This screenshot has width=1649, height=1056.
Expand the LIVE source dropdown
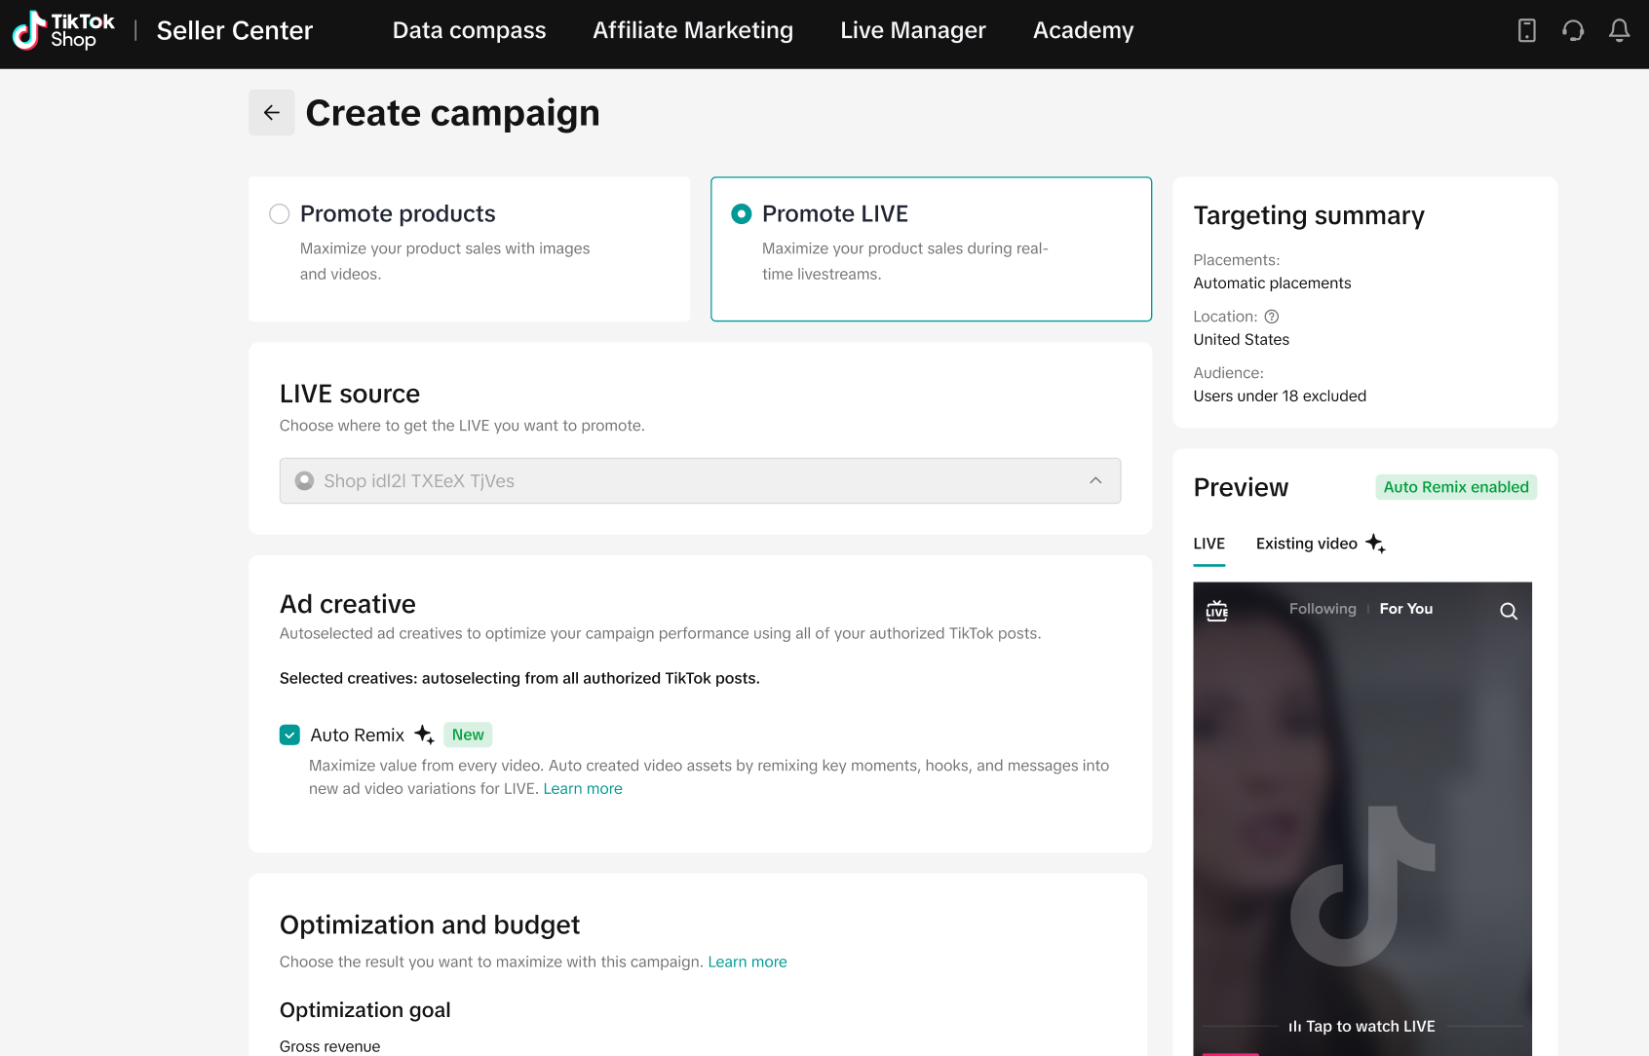(700, 481)
